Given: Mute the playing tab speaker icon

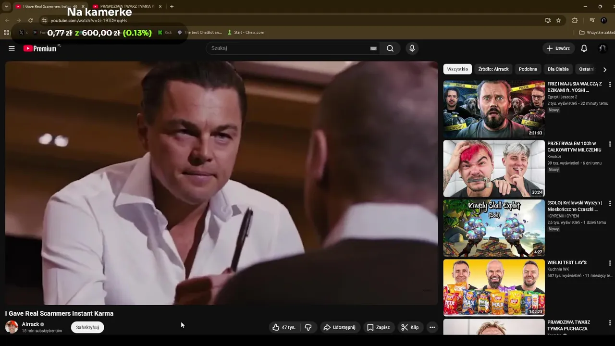Looking at the screenshot, I should (x=75, y=6).
